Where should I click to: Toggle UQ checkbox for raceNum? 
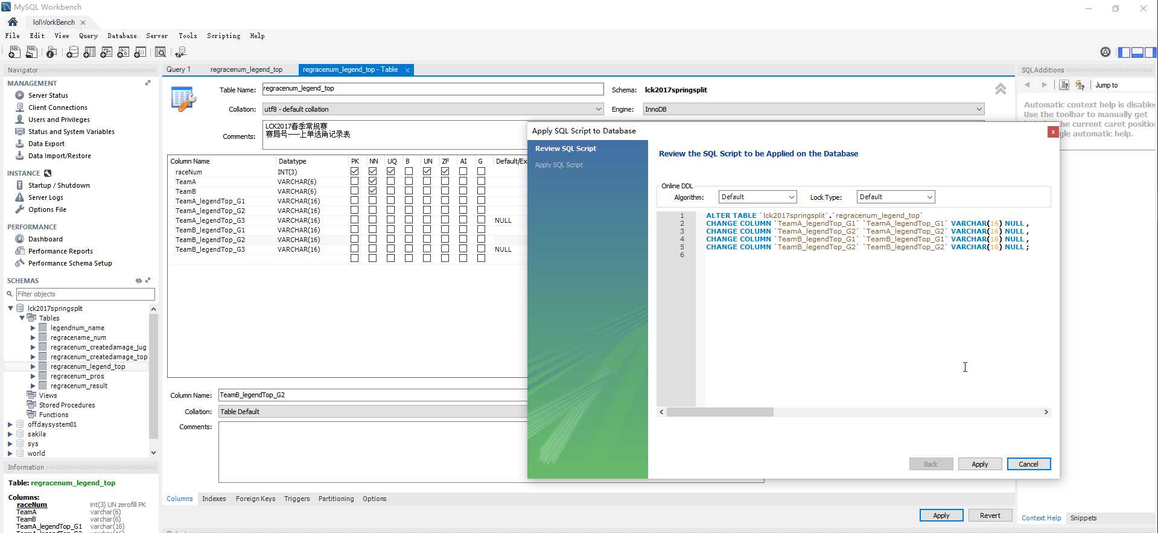390,171
